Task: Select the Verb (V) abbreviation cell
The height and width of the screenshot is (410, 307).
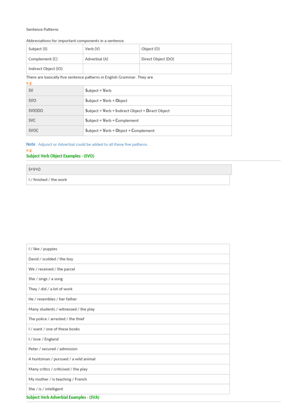Action: [111, 49]
